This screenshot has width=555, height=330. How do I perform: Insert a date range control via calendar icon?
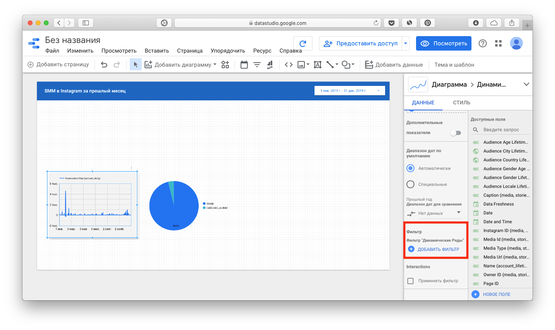[x=244, y=65]
